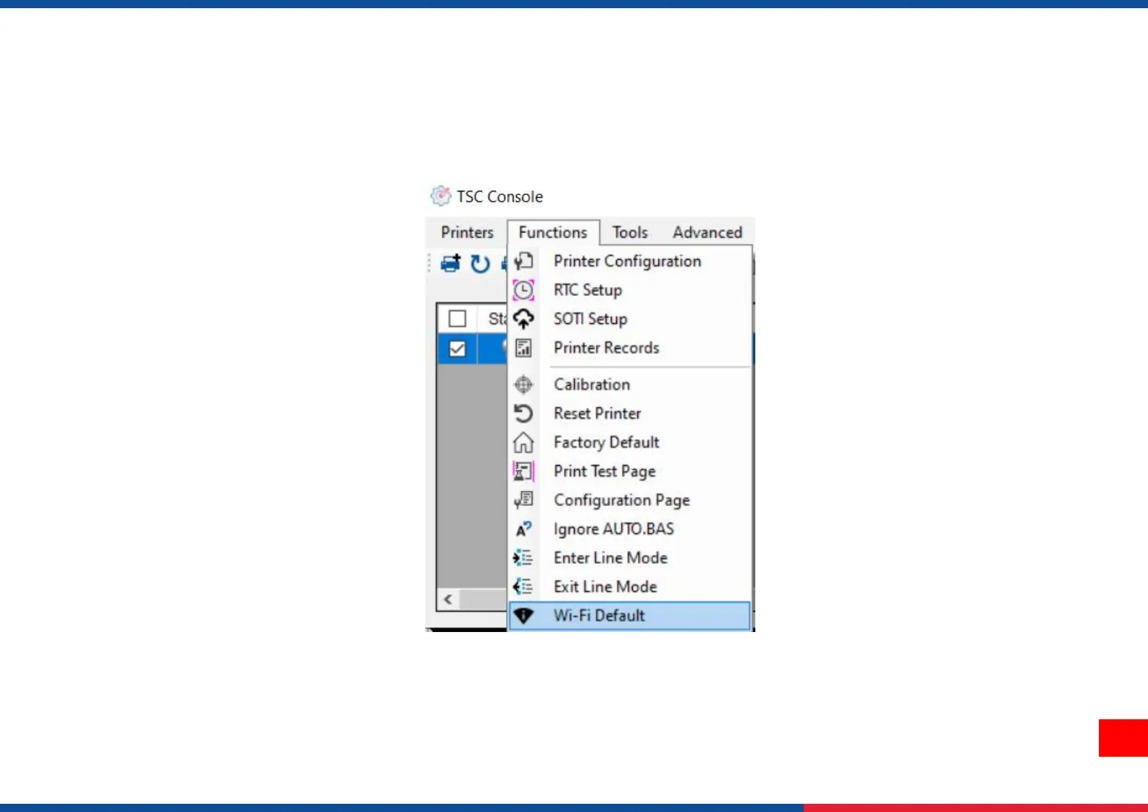Select Configuration Page entry

click(x=630, y=500)
